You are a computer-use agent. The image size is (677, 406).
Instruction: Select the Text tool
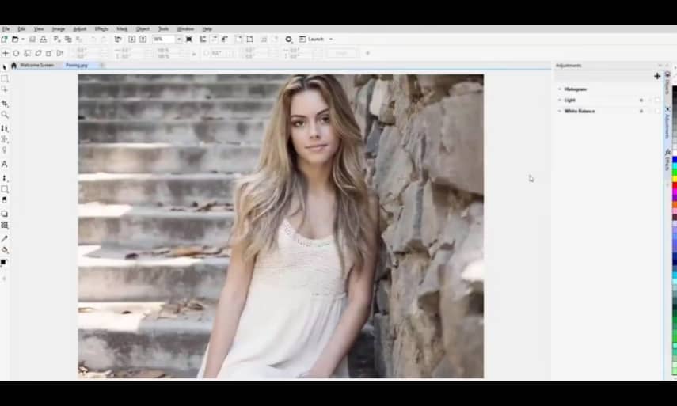pyautogui.click(x=4, y=164)
